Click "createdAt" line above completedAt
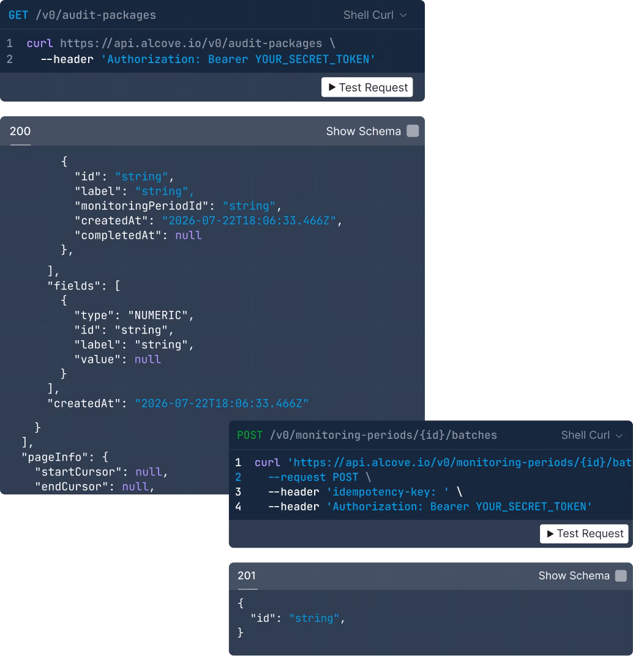 click(x=208, y=220)
